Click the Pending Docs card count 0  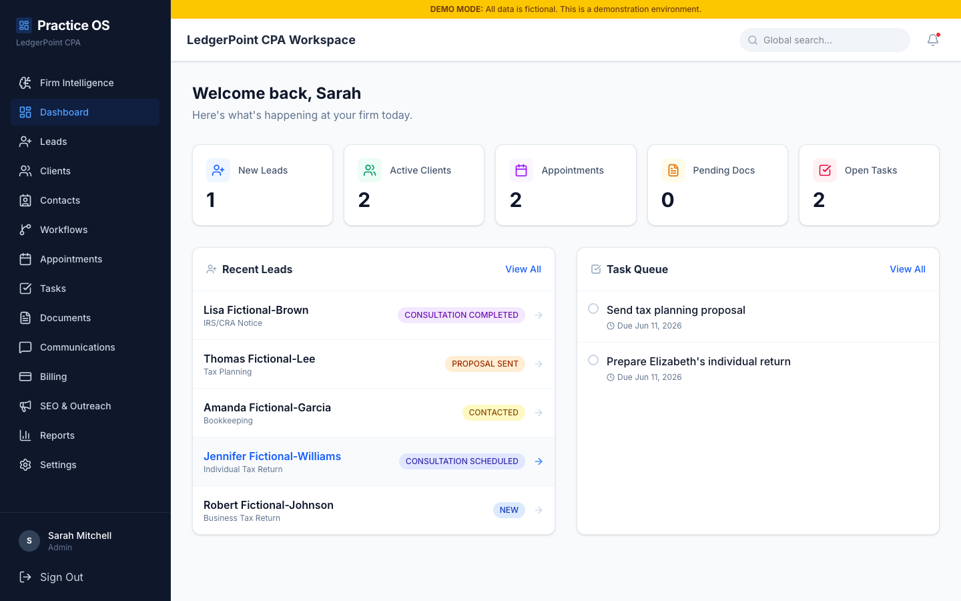pos(668,200)
